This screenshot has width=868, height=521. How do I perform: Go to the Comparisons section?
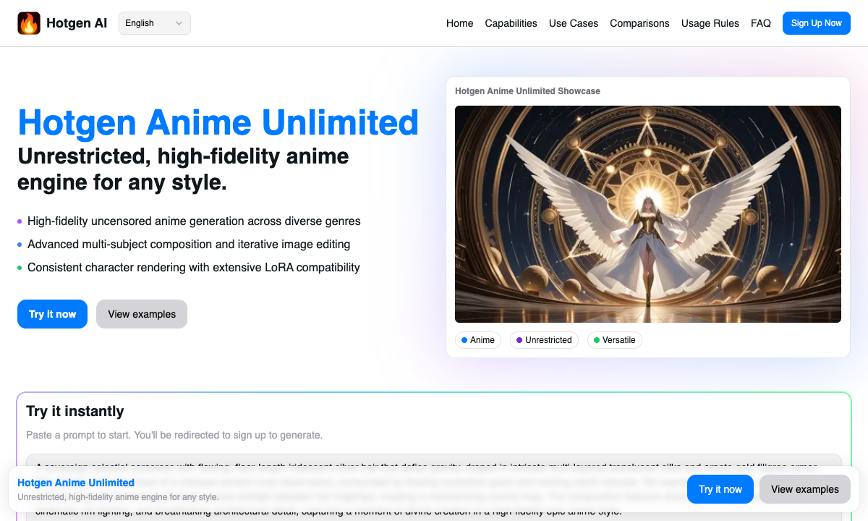click(x=639, y=23)
